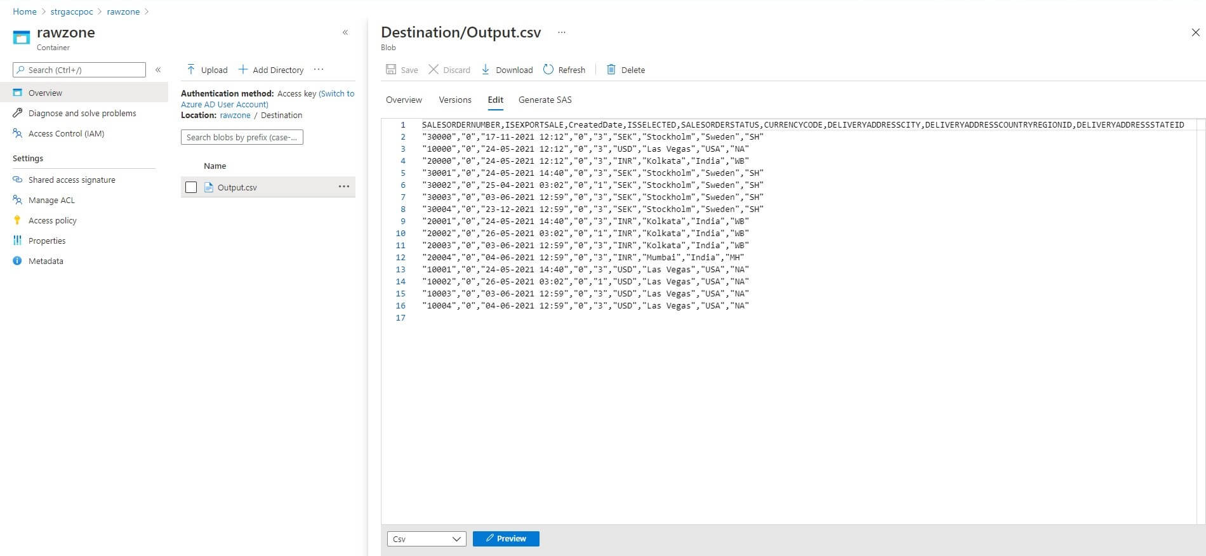Click the row with order "30002"

(593, 185)
